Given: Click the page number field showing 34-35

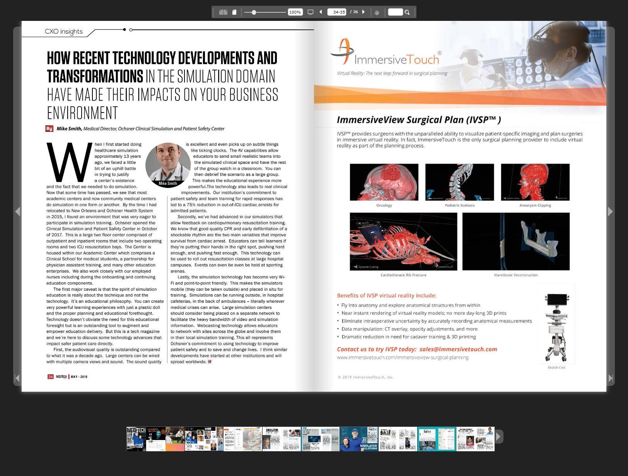Looking at the screenshot, I should (337, 12).
